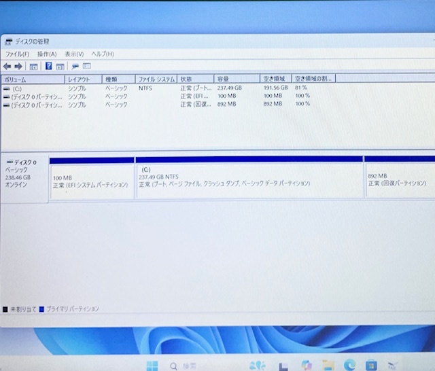
Task: Sort by 状態 column header
Action: point(196,79)
